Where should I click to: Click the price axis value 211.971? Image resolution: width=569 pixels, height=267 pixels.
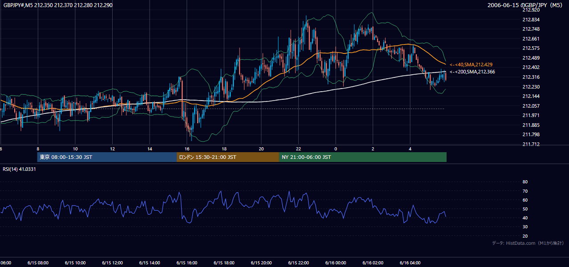(x=531, y=115)
